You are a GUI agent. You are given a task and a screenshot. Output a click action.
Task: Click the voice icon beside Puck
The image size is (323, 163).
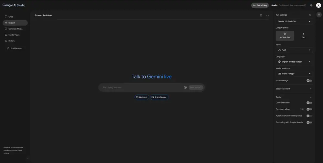click(279, 50)
